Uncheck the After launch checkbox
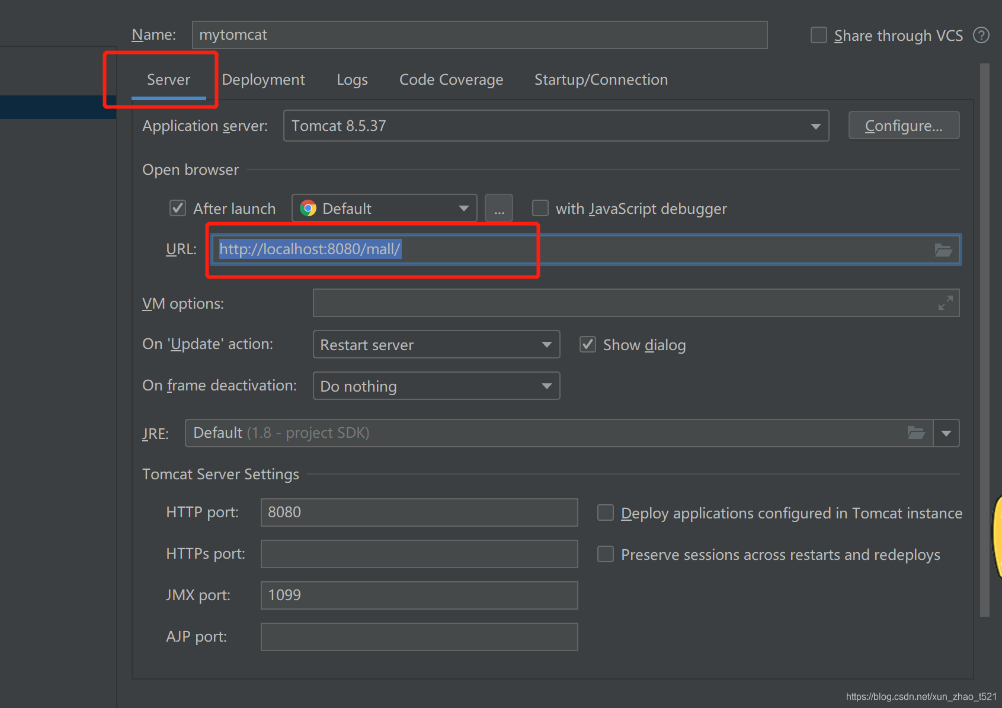Viewport: 1002px width, 708px height. [178, 208]
